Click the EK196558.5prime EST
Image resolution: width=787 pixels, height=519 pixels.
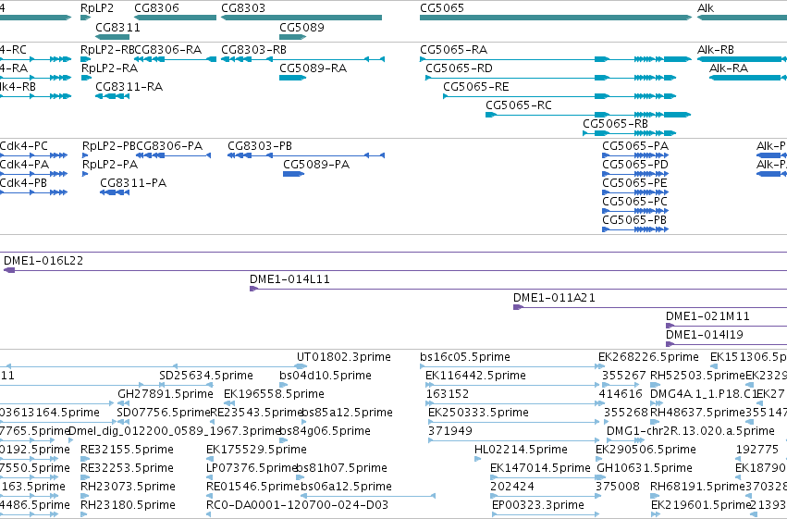[x=230, y=404]
